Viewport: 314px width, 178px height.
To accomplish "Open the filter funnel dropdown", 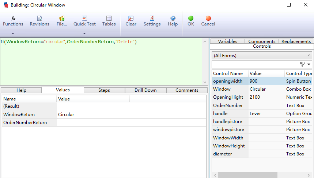I will pyautogui.click(x=304, y=64).
